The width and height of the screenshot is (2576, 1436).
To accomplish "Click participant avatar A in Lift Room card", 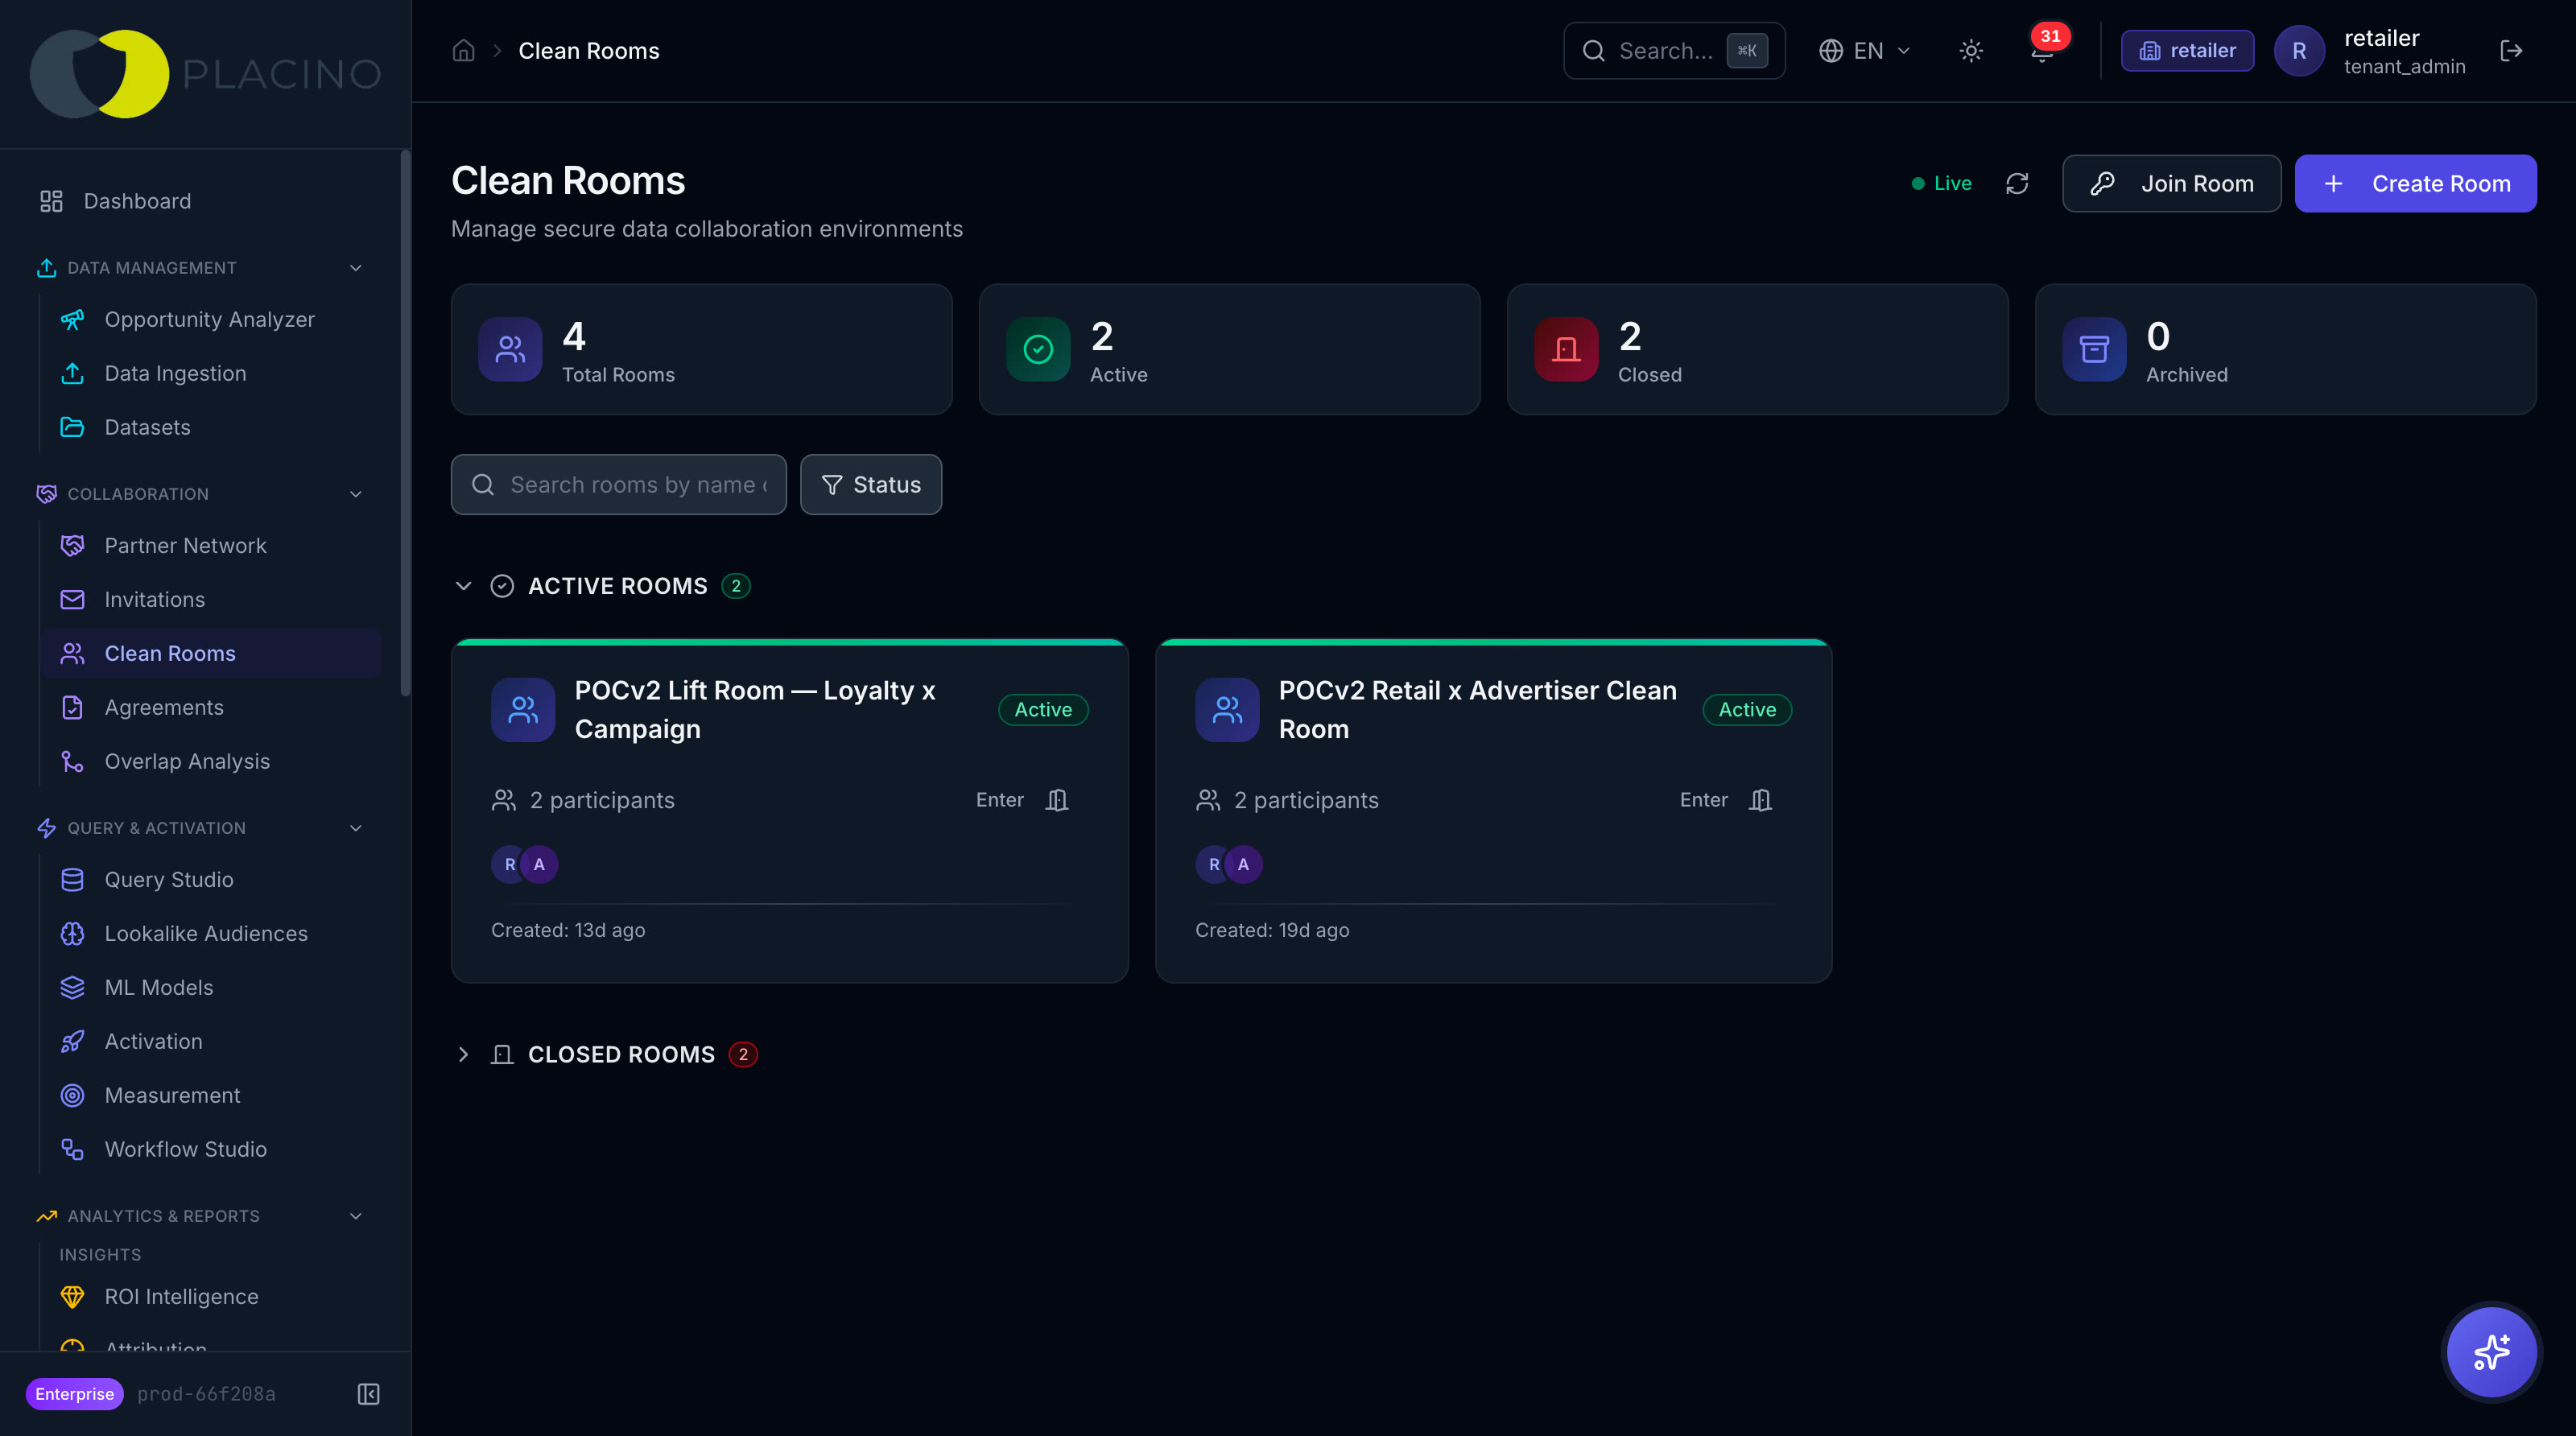I will coord(540,864).
